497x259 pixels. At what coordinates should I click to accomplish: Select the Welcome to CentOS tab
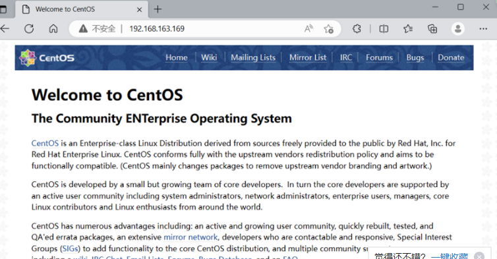[82, 9]
